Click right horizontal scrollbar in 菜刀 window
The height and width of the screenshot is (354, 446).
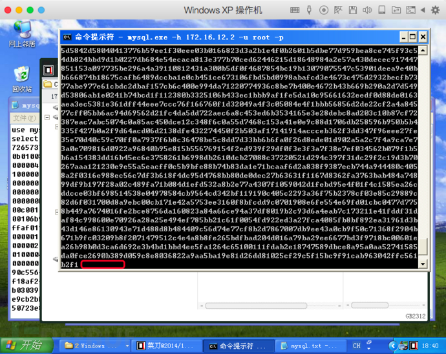tap(370, 305)
